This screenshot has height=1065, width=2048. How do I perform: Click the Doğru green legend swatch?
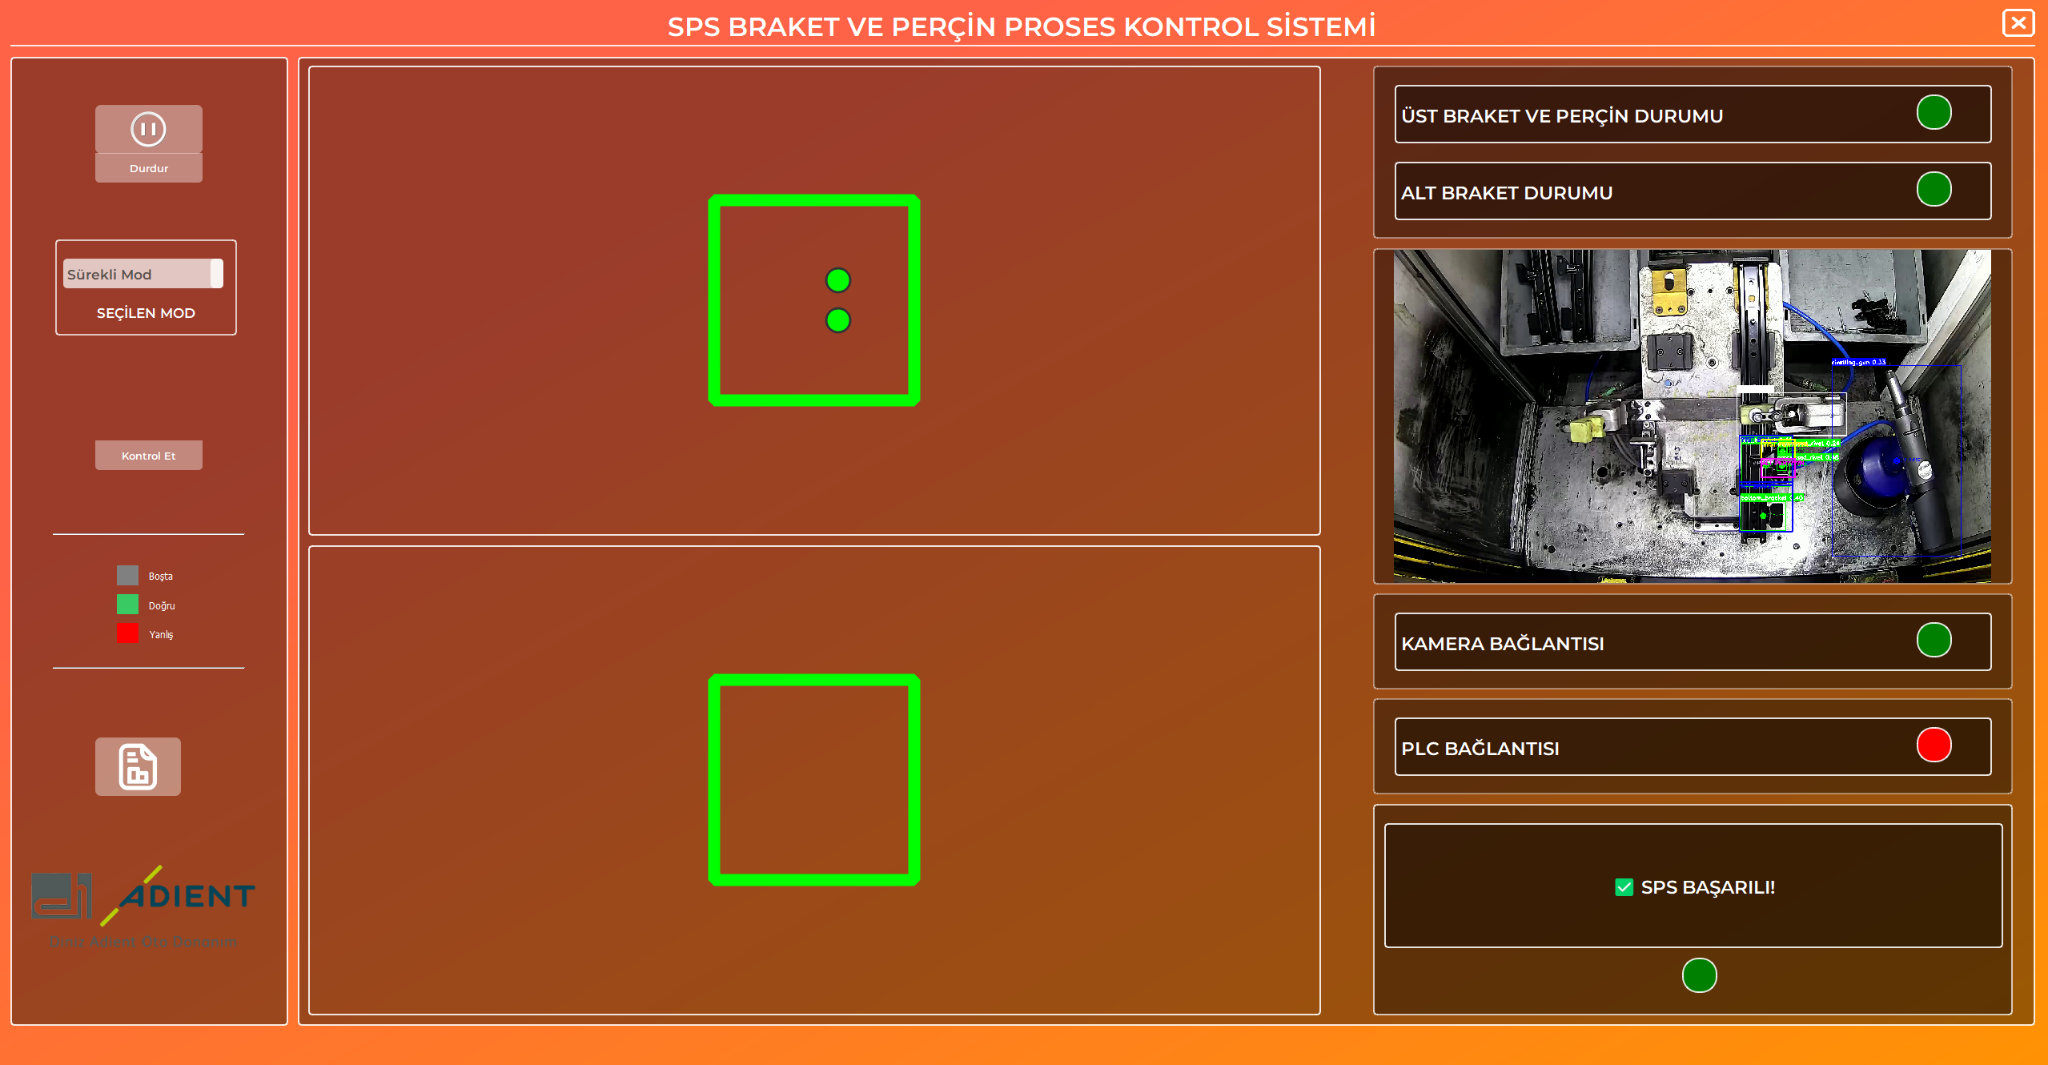coord(128,604)
